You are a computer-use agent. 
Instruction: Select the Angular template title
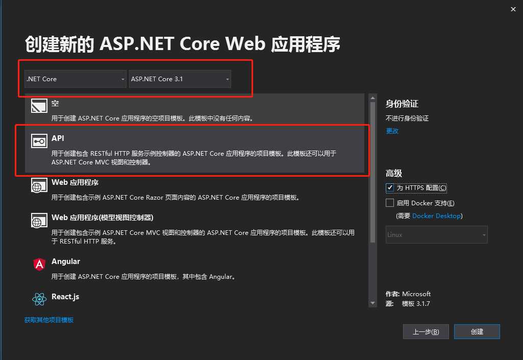[x=66, y=261]
